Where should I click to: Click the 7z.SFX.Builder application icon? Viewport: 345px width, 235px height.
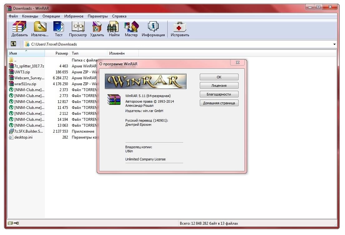click(11, 131)
